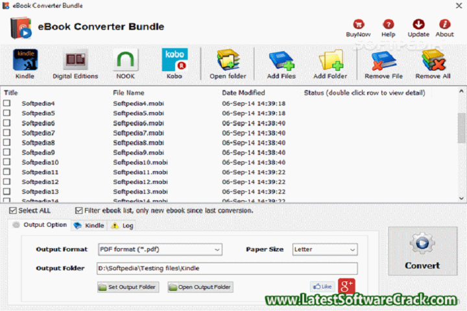Check the Softpedia13 row checkbox
The height and width of the screenshot is (311, 467).
click(x=7, y=191)
